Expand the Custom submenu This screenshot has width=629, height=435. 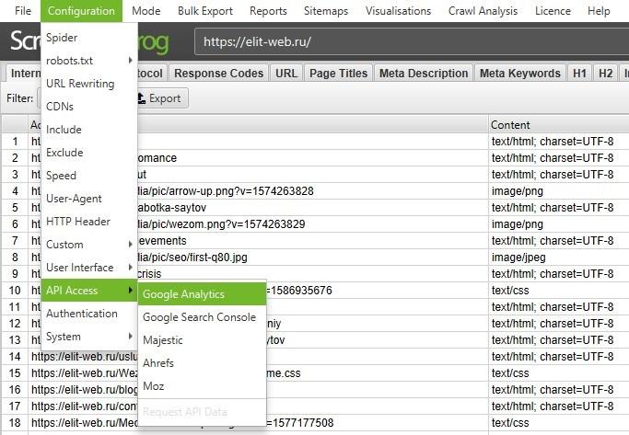click(x=89, y=245)
